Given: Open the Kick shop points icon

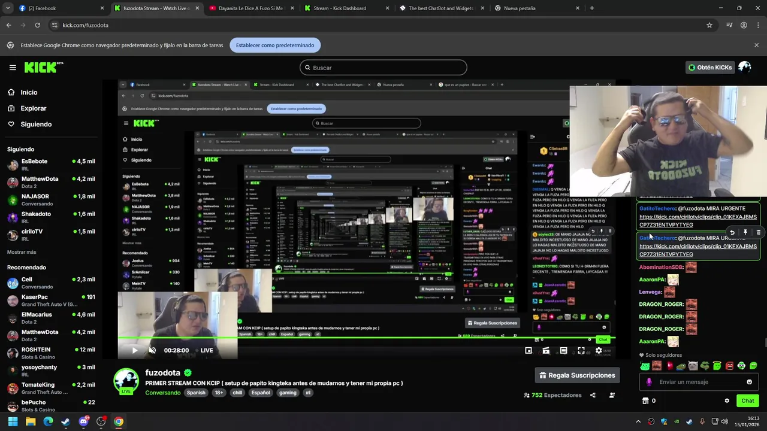Looking at the screenshot, I should click(645, 400).
